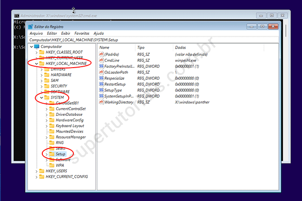Expand the HKEY_USERS tree node

pyautogui.click(x=36, y=171)
